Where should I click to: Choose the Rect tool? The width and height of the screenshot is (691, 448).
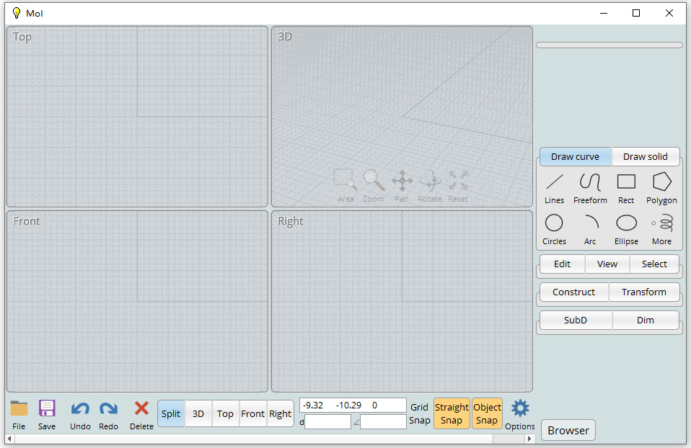pos(625,187)
